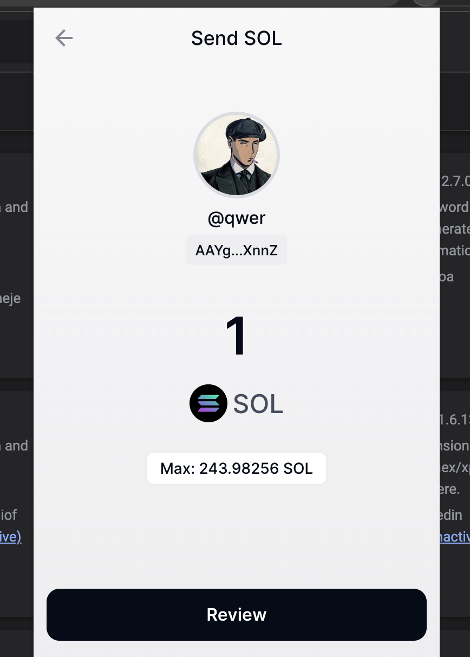This screenshot has width=470, height=657.
Task: Apply maximum balance using the Max chip
Action: pyautogui.click(x=237, y=468)
